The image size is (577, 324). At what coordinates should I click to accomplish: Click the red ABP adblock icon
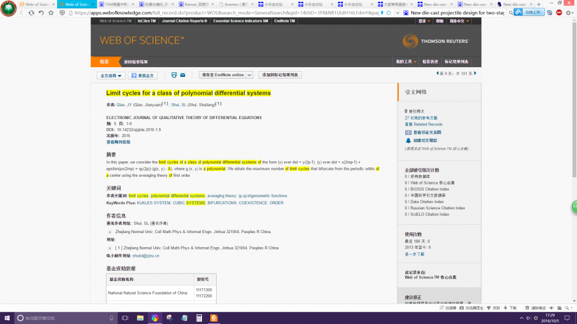coord(559,13)
